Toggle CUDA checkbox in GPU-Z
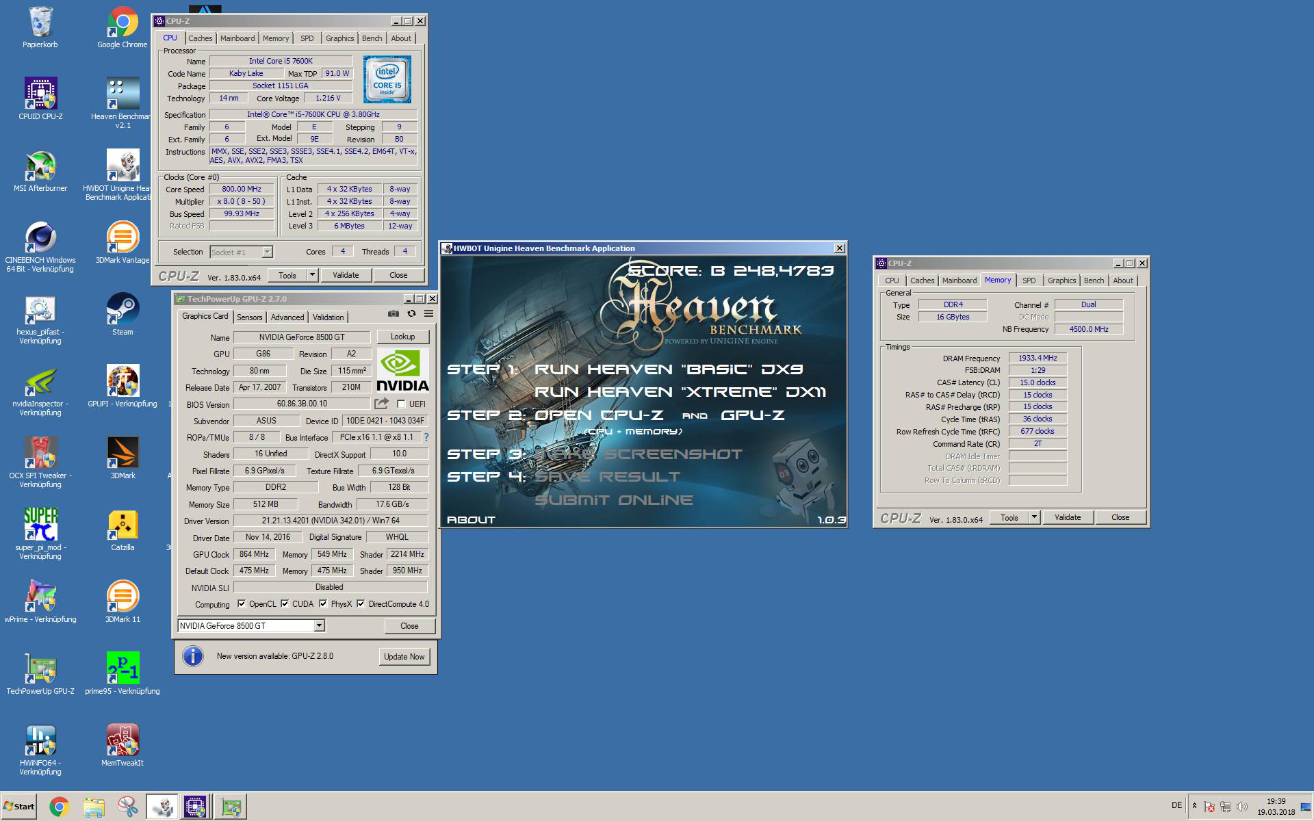 point(285,603)
